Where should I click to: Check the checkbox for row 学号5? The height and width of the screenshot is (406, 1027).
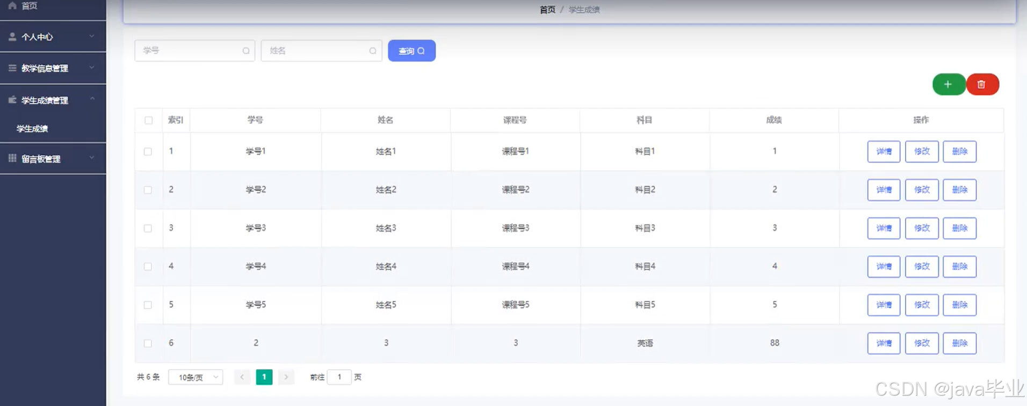tap(148, 305)
